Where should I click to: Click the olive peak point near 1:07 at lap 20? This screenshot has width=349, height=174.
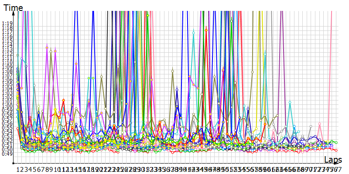click(101, 77)
